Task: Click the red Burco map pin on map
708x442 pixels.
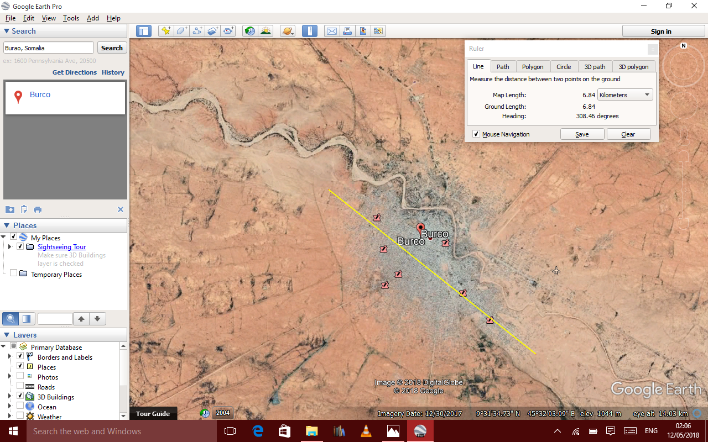Action: pyautogui.click(x=420, y=228)
